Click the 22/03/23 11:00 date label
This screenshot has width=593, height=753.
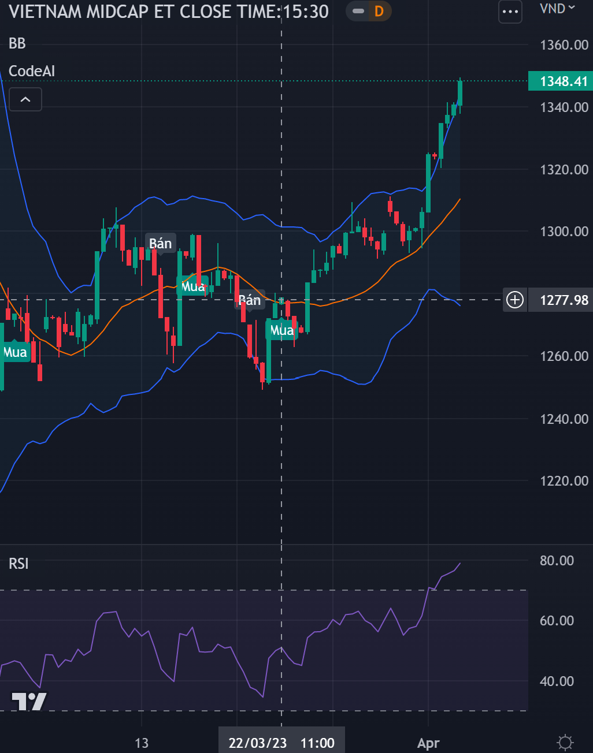pos(281,743)
